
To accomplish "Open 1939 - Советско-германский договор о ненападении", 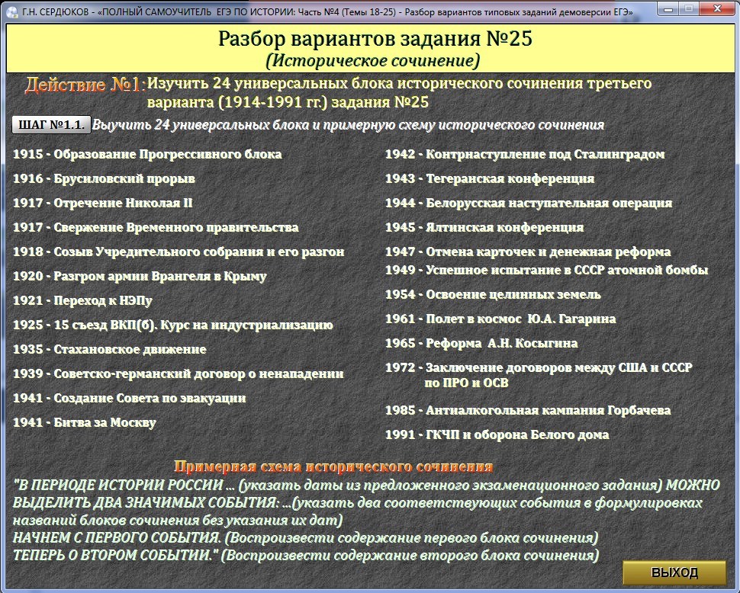I will coord(179,373).
